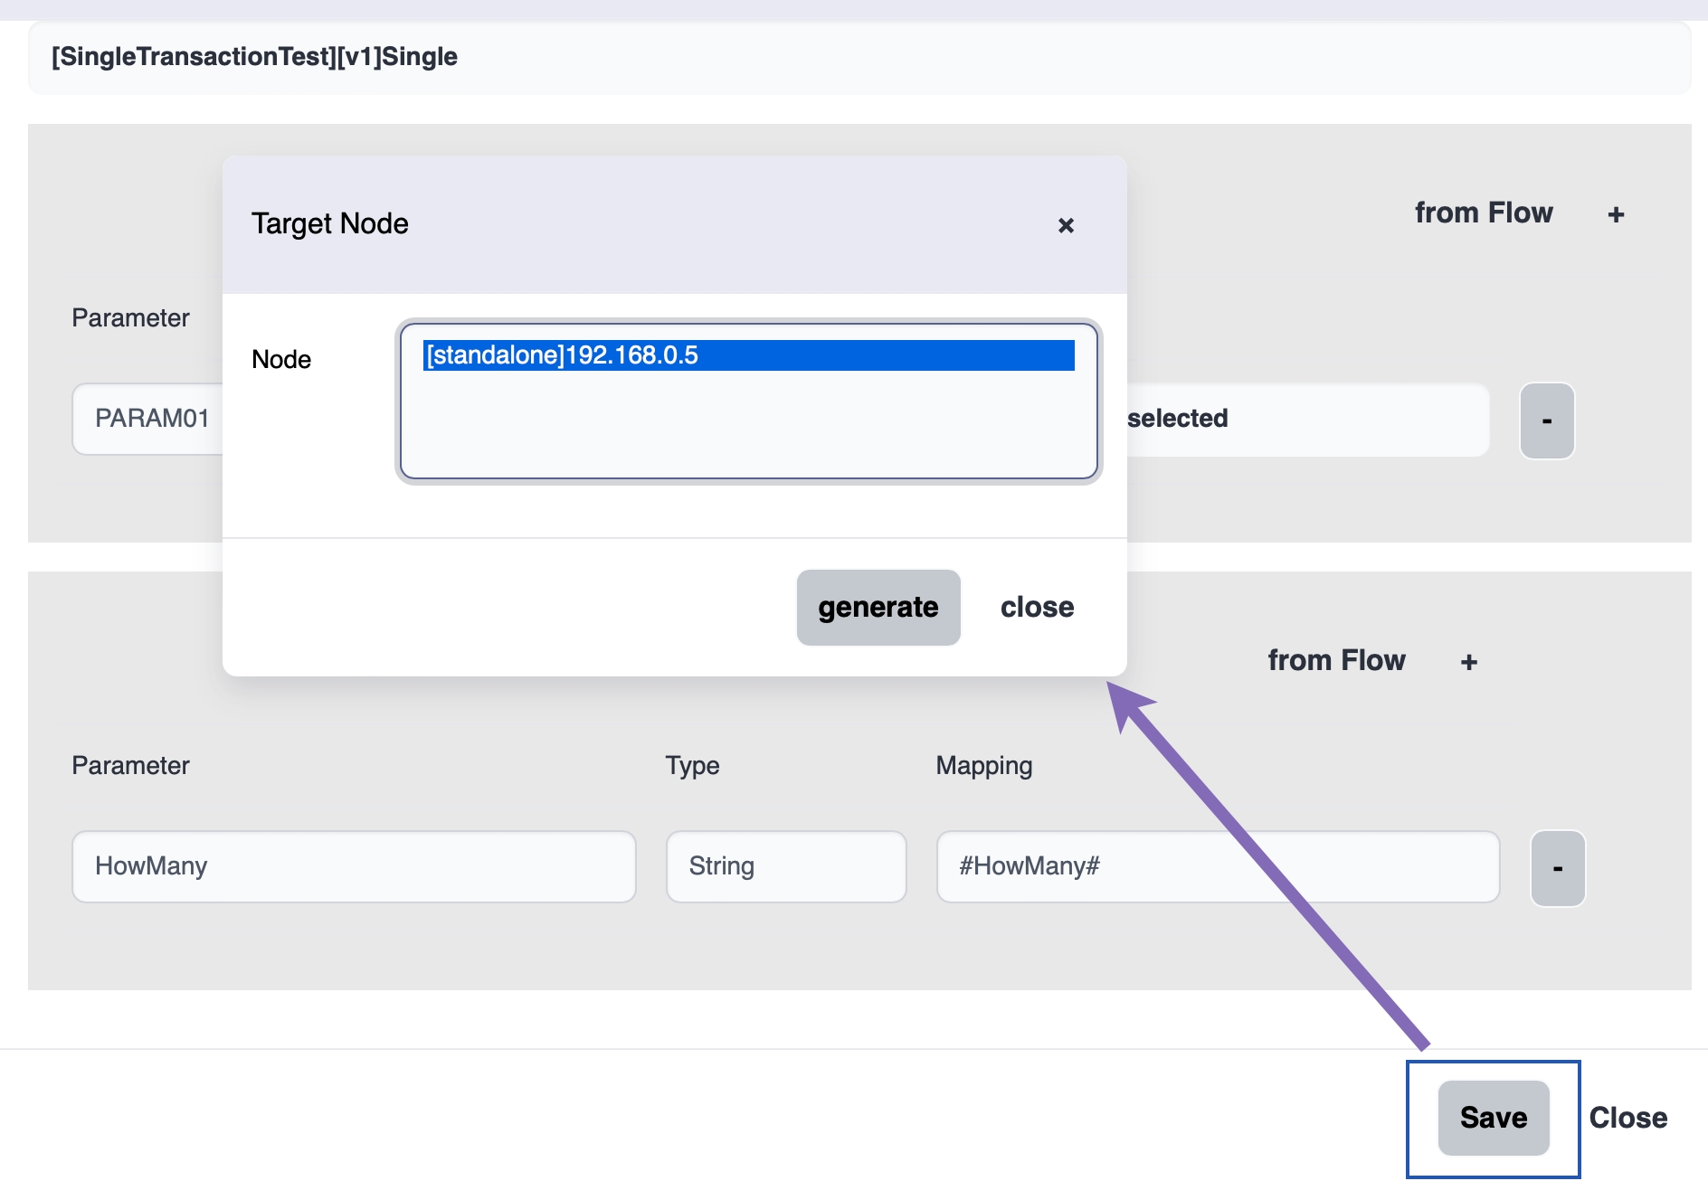The width and height of the screenshot is (1708, 1181).
Task: Click the empty area in the Node list box
Action: [747, 425]
